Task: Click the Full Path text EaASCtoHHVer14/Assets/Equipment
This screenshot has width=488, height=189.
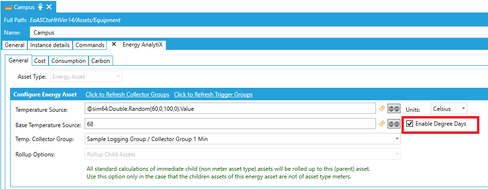Action: [75, 20]
